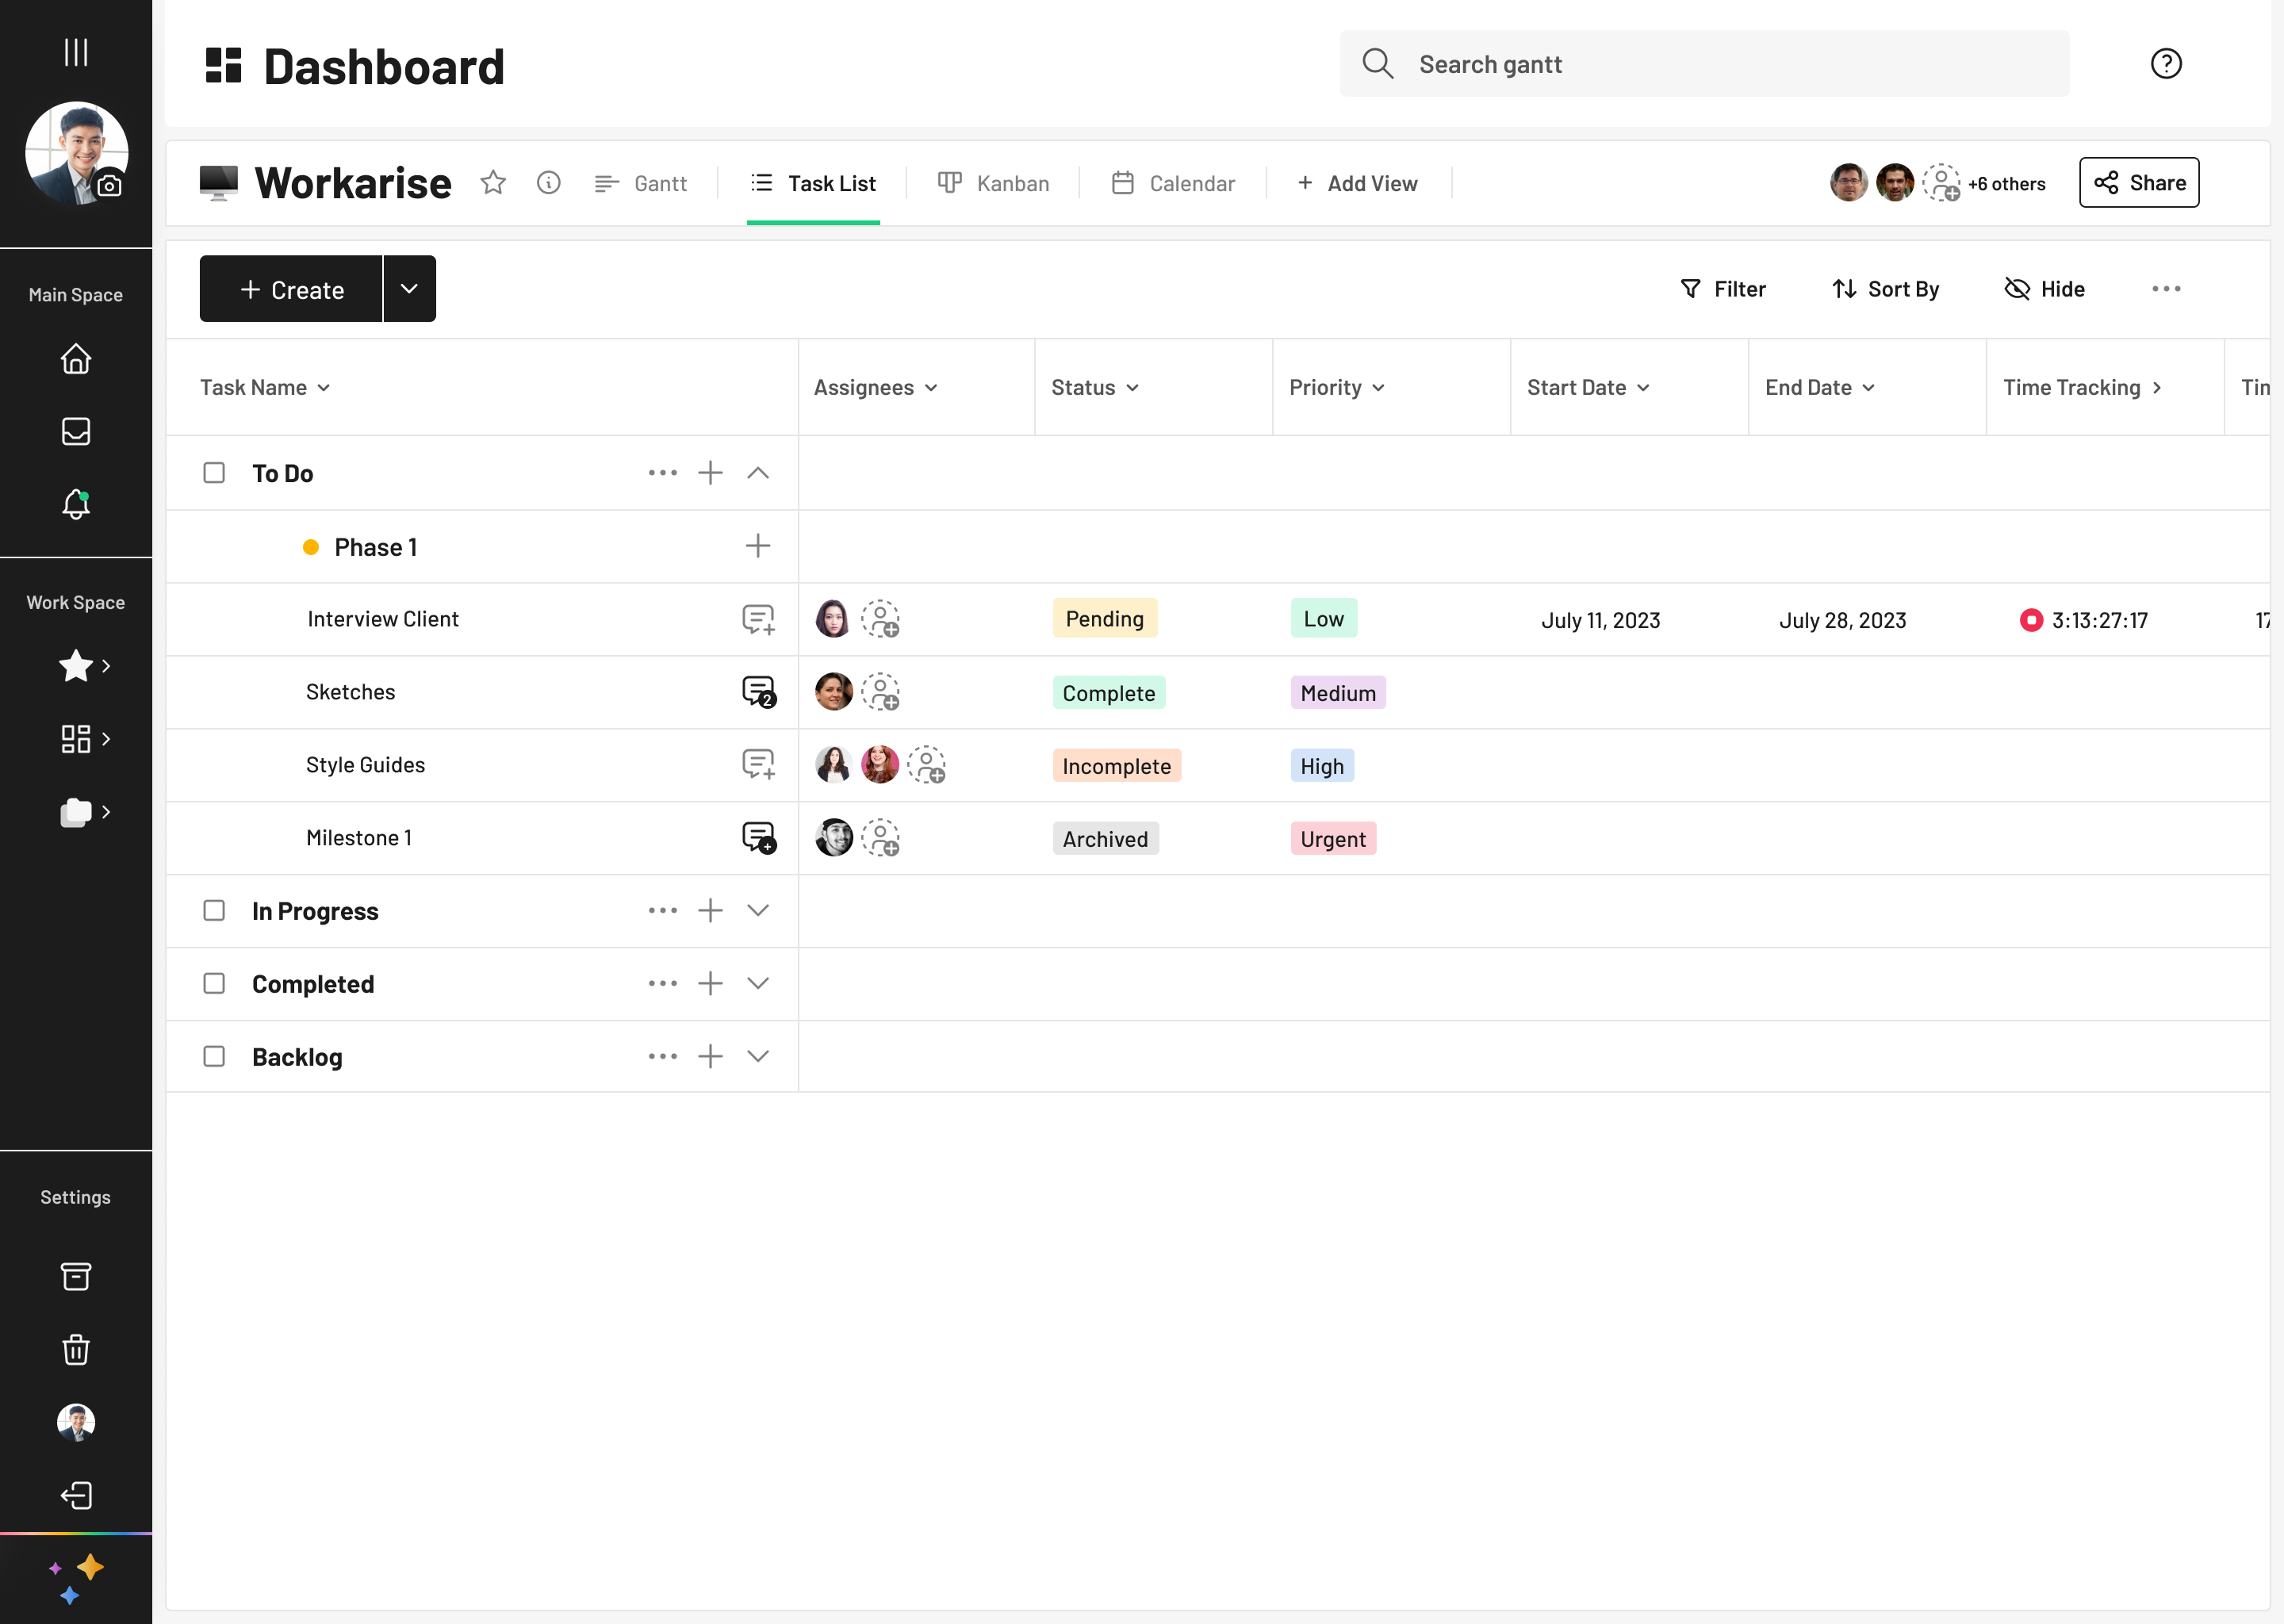Stop the red time tracking recorder

tap(2030, 620)
